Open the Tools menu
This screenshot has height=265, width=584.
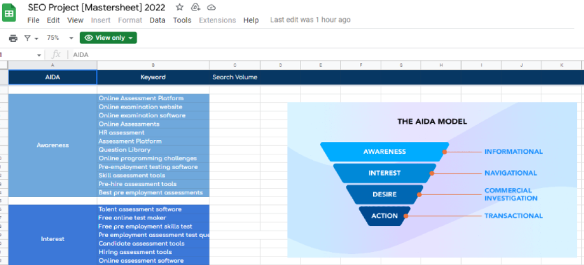[x=182, y=20]
